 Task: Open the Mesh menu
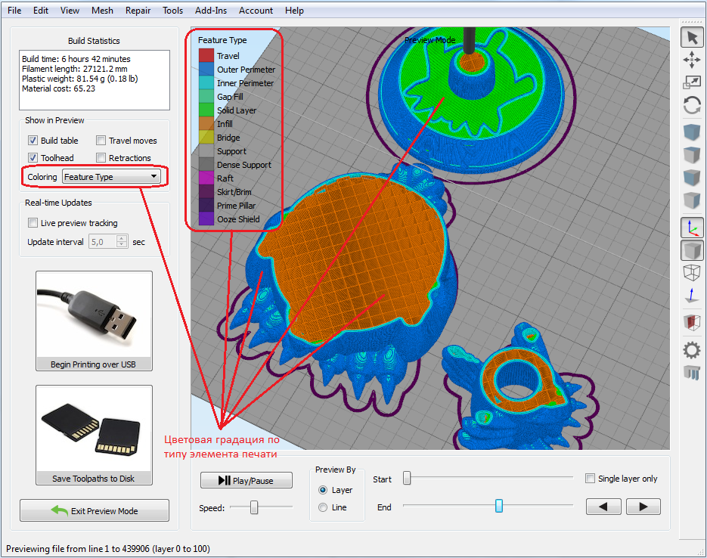(101, 10)
